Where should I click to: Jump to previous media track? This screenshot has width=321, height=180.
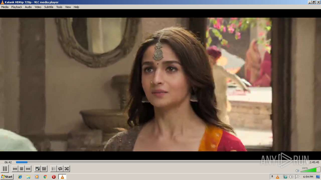[x=15, y=169]
